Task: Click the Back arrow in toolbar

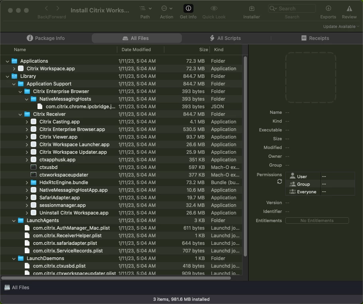Action: click(46, 8)
